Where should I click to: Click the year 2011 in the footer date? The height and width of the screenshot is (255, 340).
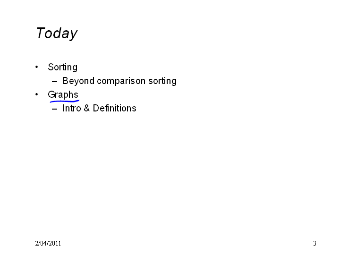[x=55, y=243]
